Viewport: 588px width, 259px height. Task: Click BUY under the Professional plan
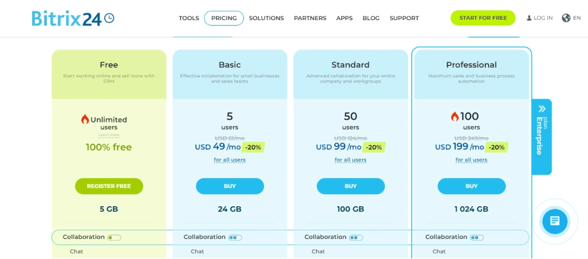pyautogui.click(x=471, y=186)
